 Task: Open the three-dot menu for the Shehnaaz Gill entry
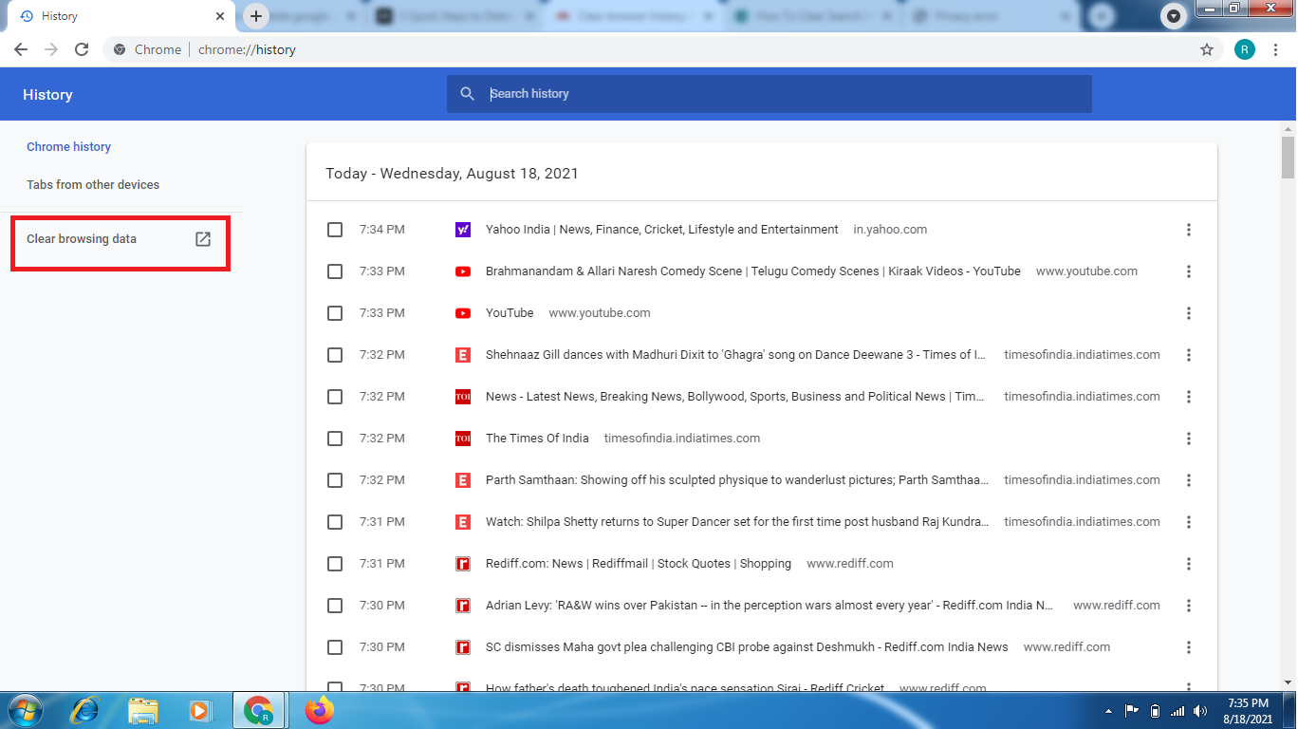pyautogui.click(x=1189, y=355)
